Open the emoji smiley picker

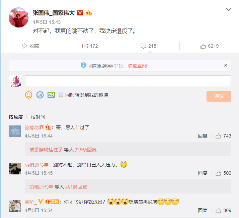pos(28,95)
